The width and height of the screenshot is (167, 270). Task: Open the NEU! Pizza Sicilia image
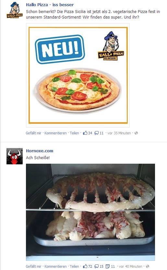(78, 75)
